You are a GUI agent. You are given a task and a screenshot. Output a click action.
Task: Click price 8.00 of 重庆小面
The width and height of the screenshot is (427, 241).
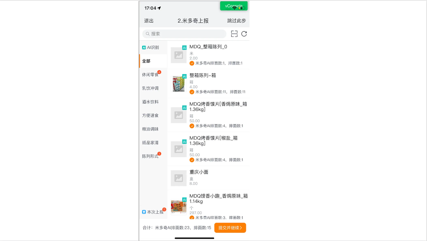click(x=194, y=184)
